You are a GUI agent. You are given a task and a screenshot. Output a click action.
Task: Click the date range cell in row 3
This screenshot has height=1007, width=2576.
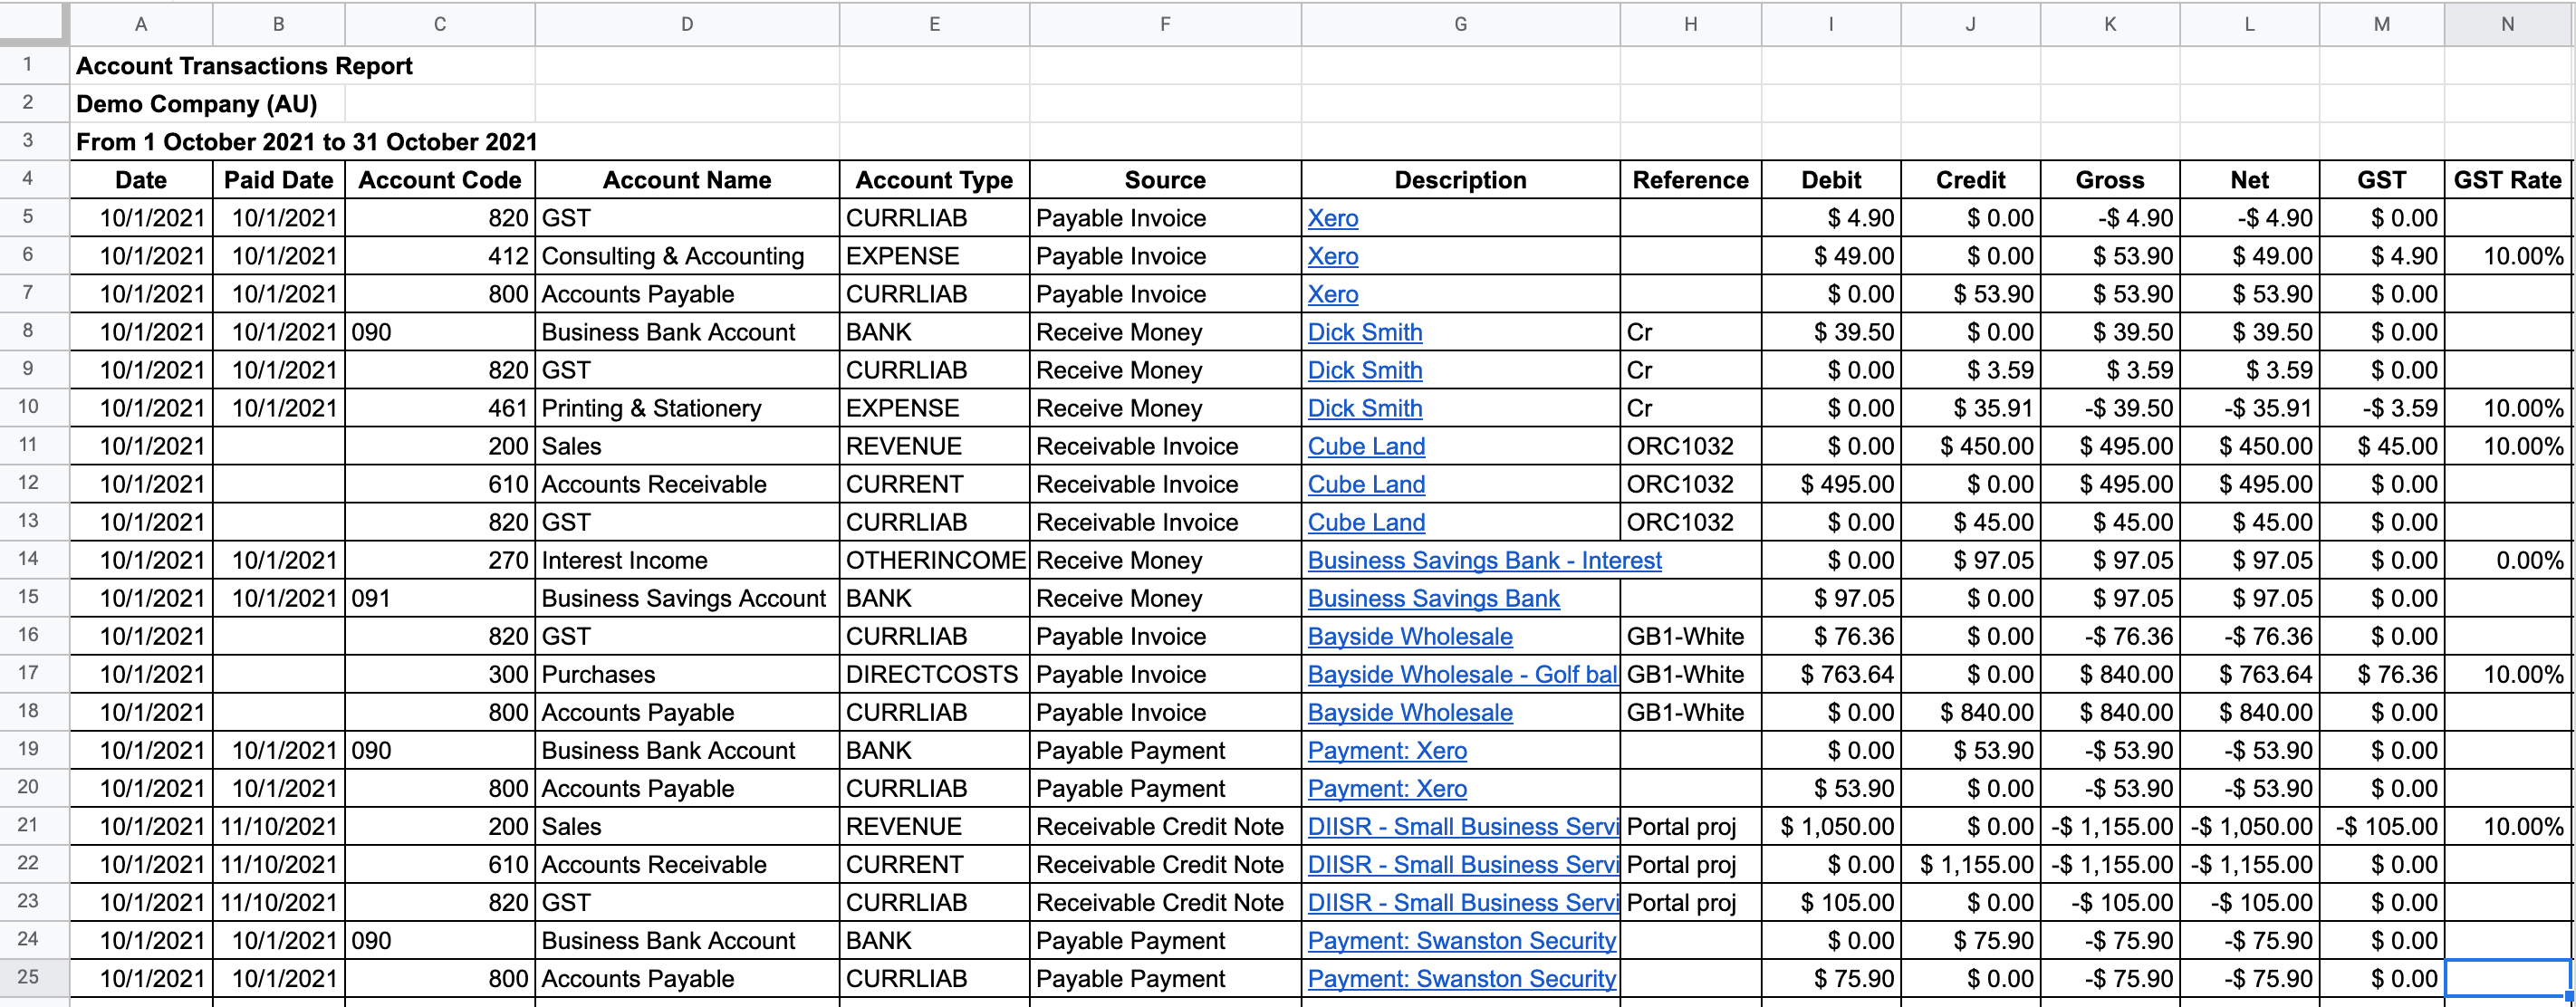click(x=307, y=142)
